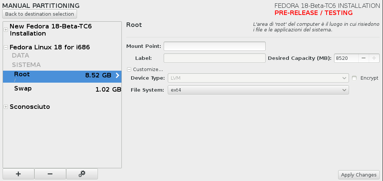Expand the Sconosciuto section

pos(6,107)
